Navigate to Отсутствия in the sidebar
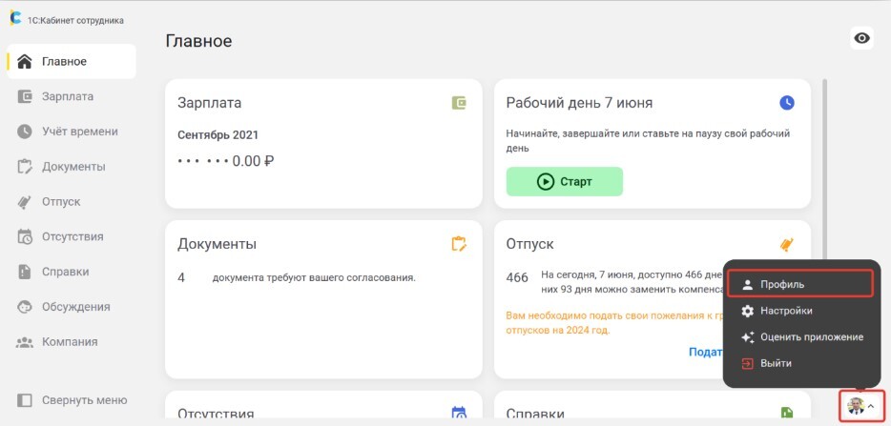Screen dimensions: 891x426 [x=72, y=237]
